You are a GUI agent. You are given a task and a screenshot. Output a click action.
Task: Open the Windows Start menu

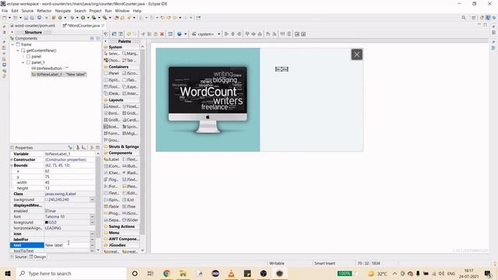(x=8, y=273)
